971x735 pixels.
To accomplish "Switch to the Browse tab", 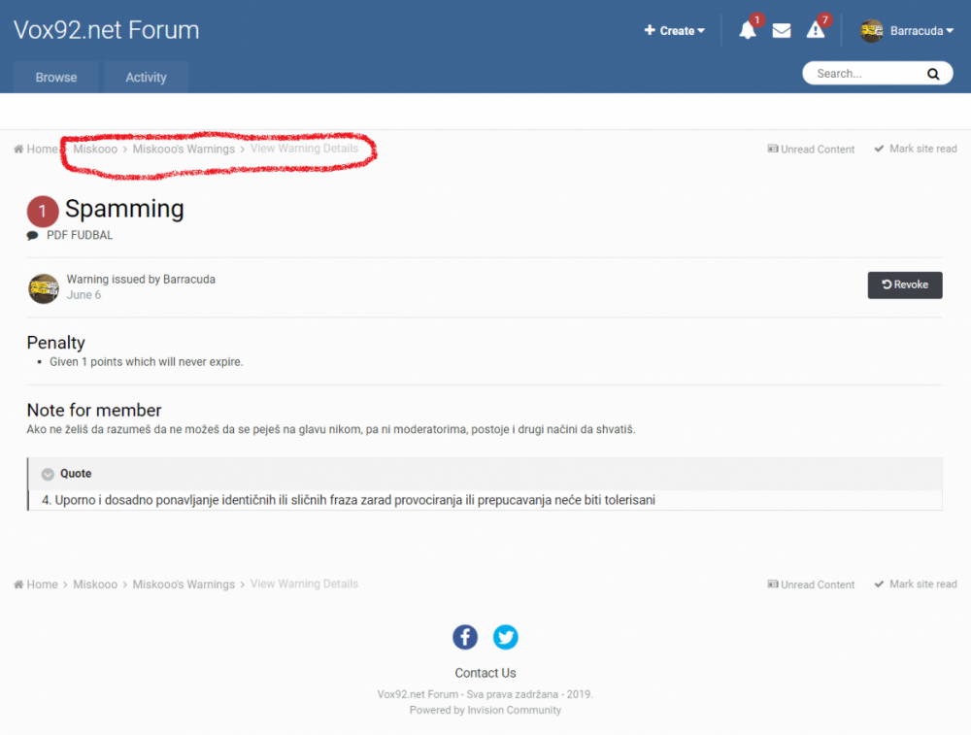I will (x=56, y=78).
